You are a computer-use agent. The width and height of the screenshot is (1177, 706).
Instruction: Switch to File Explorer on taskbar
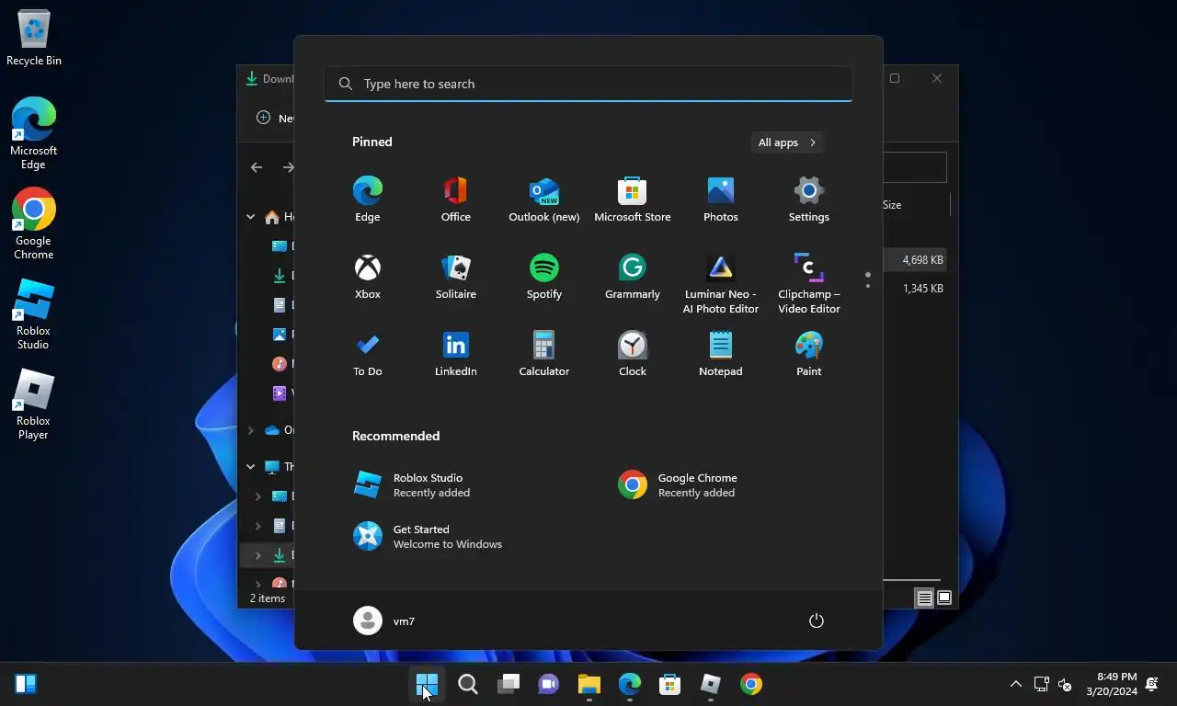pos(588,684)
